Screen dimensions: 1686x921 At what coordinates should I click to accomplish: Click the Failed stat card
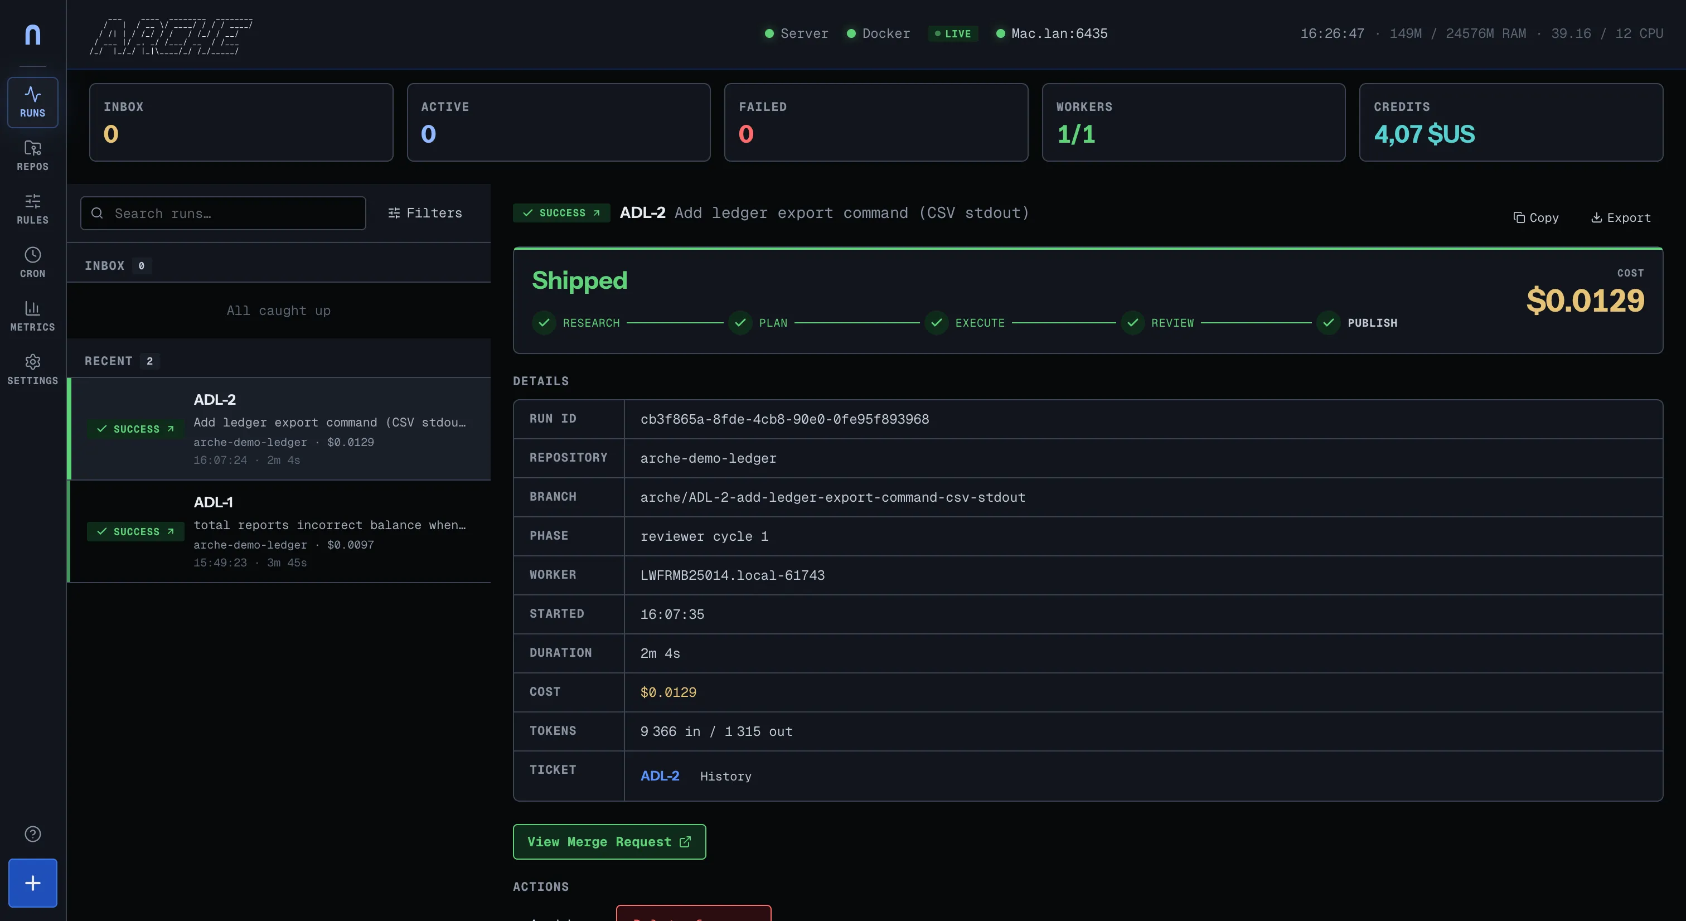(876, 123)
